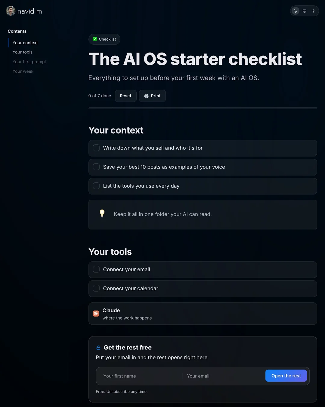Focus the 'Your email' input field
The width and height of the screenshot is (325, 407).
click(x=224, y=376)
